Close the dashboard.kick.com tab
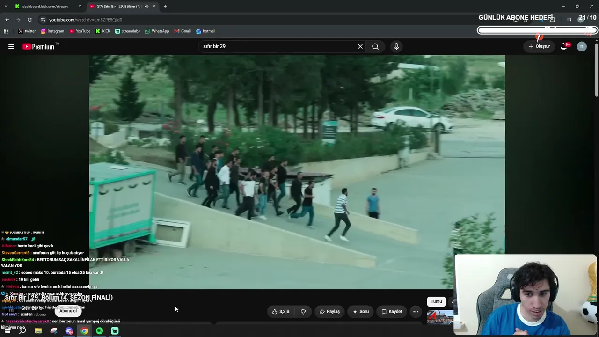599x337 pixels. tap(80, 7)
